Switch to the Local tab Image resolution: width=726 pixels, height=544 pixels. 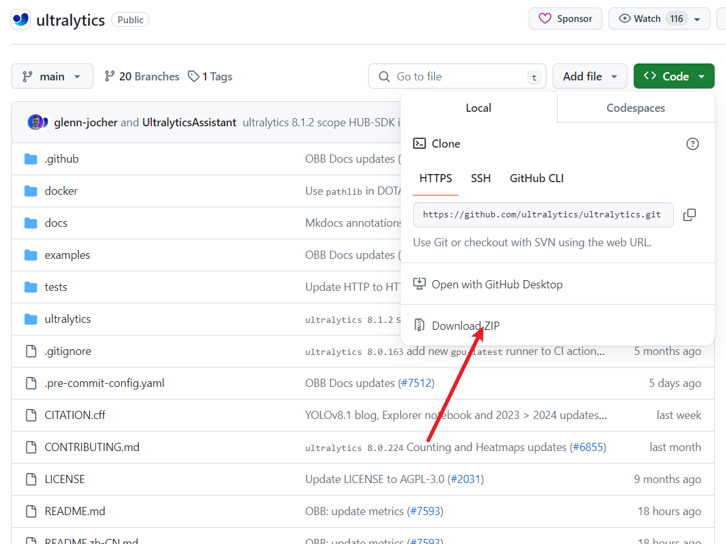479,108
